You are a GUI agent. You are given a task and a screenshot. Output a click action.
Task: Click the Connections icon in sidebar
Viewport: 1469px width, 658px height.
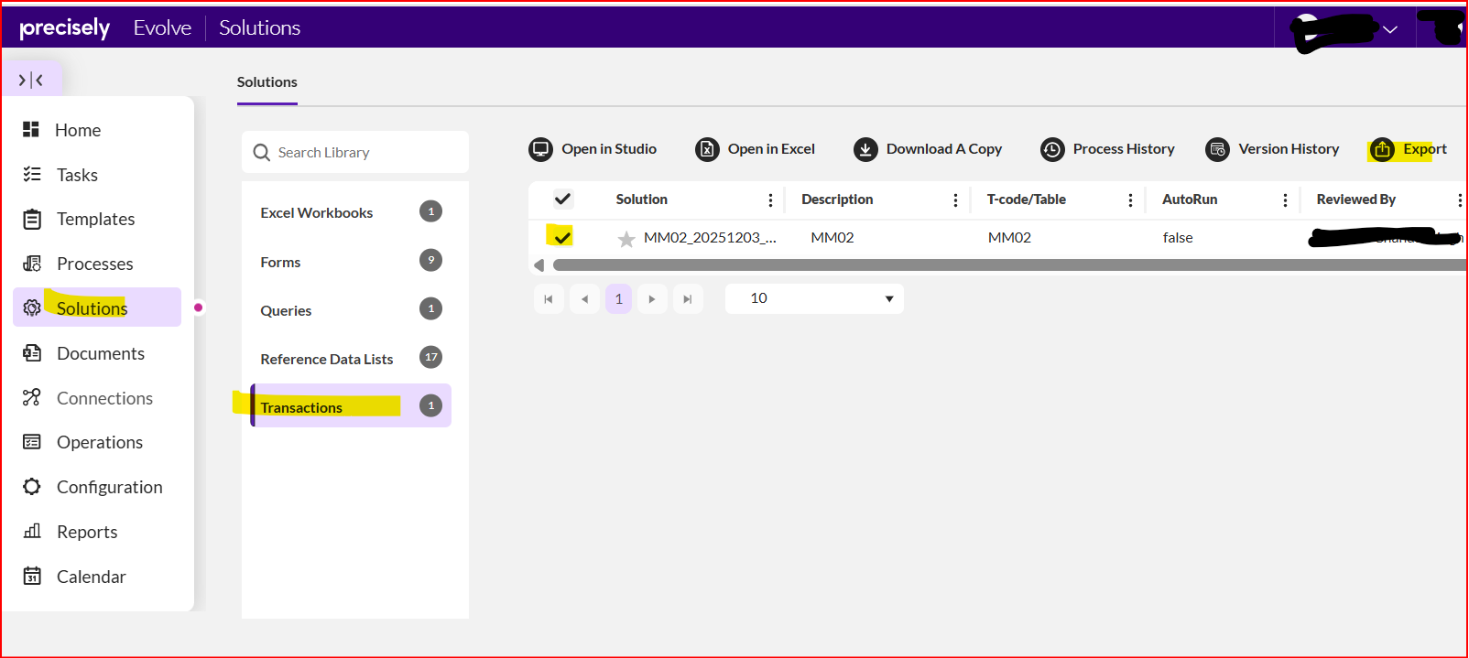click(32, 397)
